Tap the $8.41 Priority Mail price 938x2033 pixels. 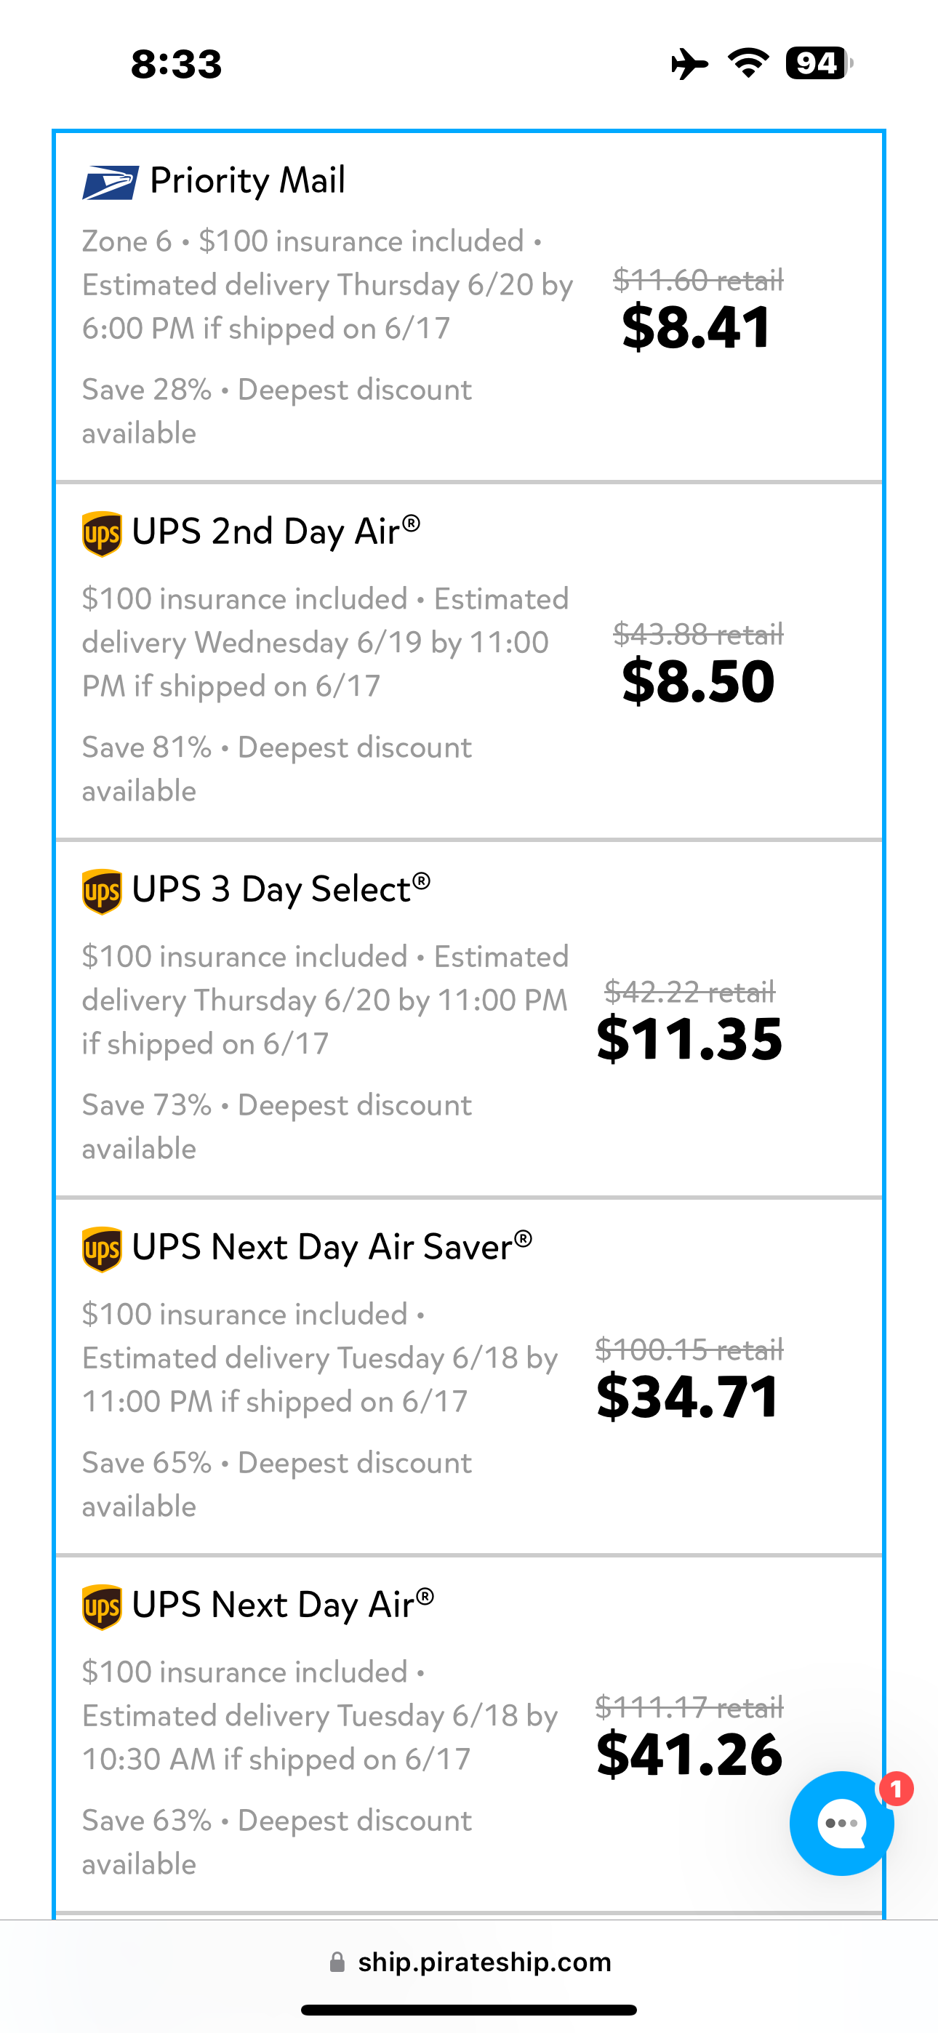[x=696, y=327]
